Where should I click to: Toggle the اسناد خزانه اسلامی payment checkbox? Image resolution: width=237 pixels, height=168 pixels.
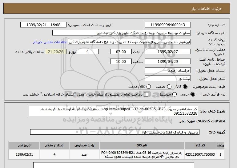pyautogui.click(x=146, y=94)
